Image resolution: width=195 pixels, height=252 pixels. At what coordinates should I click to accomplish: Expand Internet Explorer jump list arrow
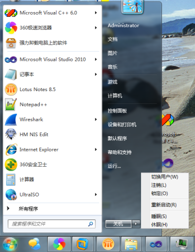96,150
